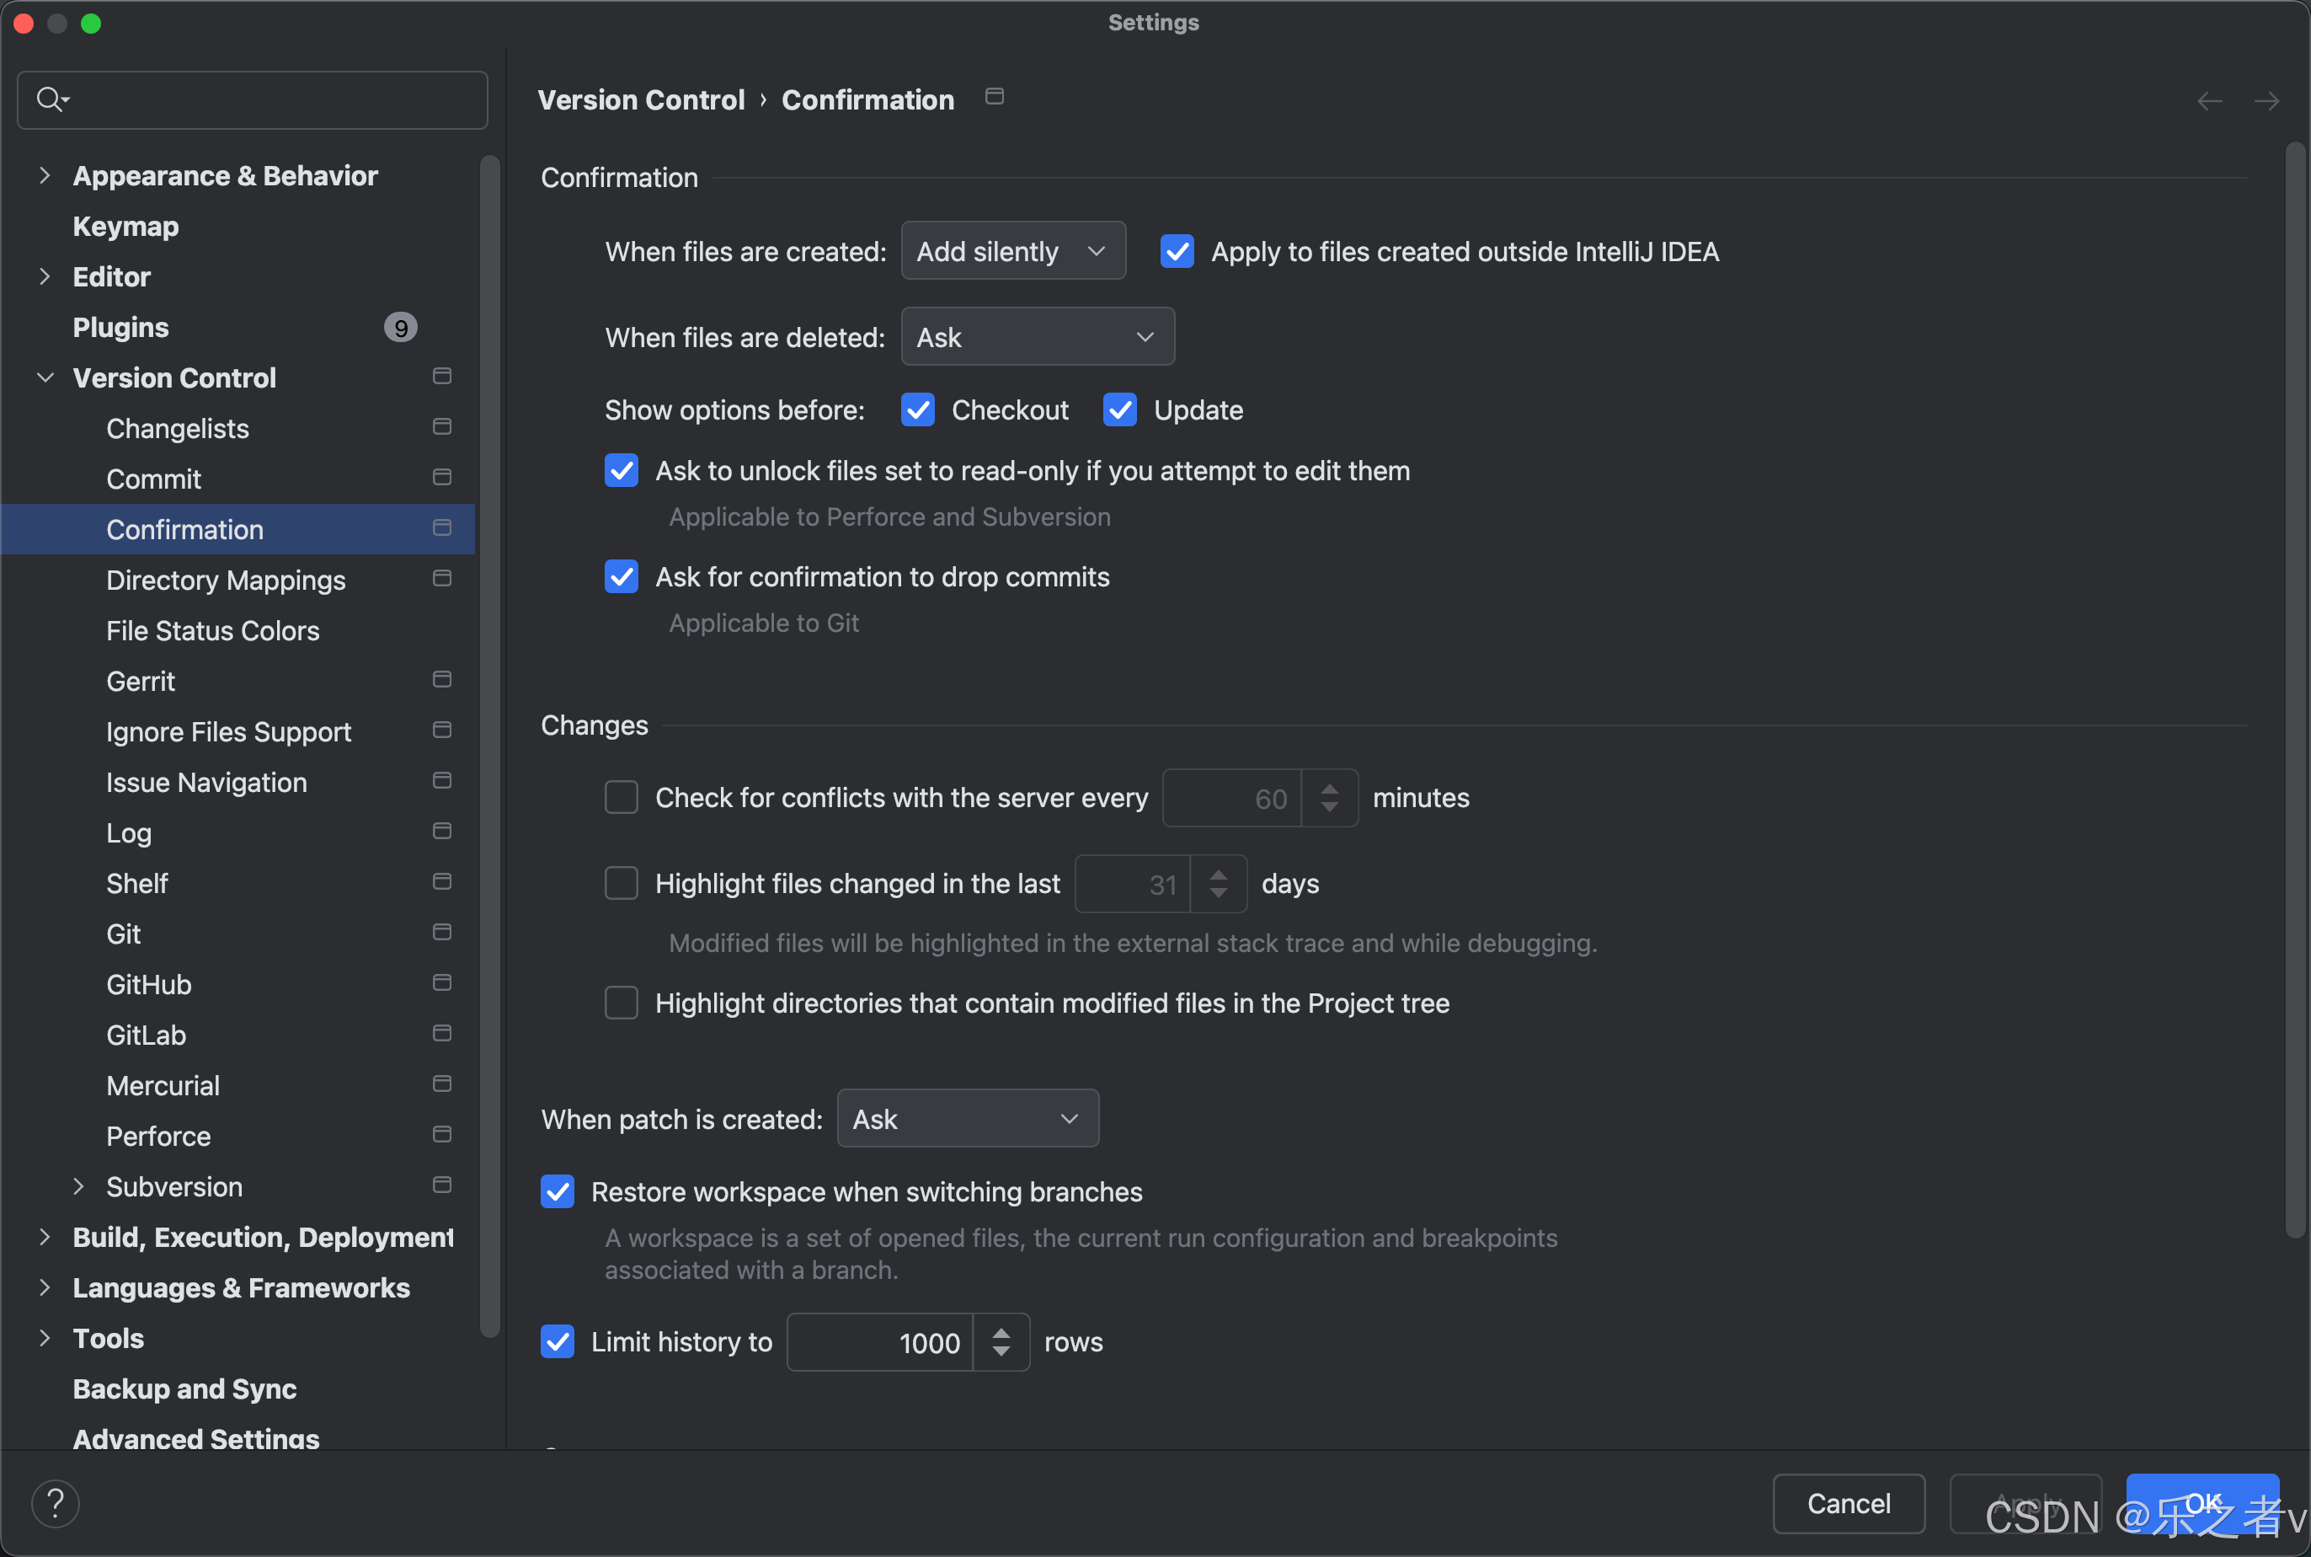Open the When patch is created dropdown

point(968,1119)
